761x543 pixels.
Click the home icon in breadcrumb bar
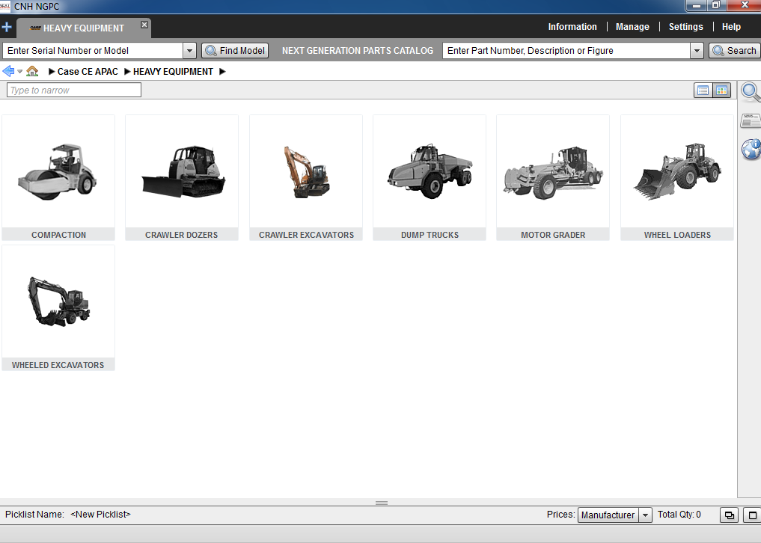tap(32, 72)
